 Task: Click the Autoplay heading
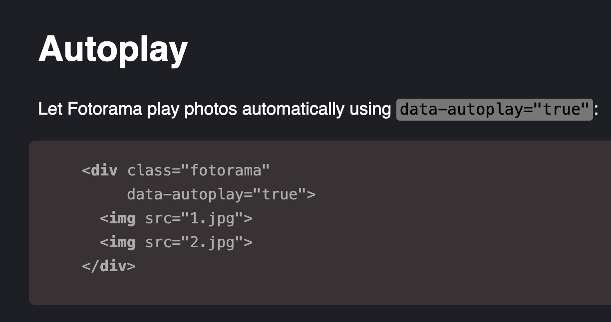coord(113,50)
